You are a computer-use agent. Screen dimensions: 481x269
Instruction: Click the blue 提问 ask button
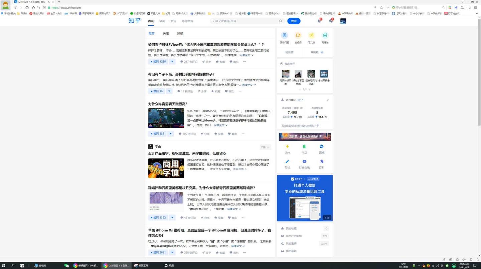point(294,21)
